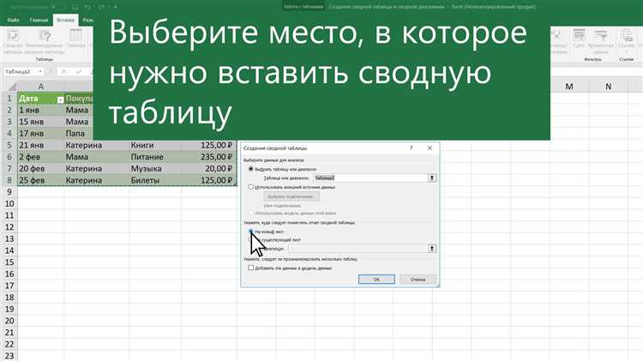The image size is (643, 361).
Task: Click the '15 янв' date cell
Action: click(x=40, y=122)
